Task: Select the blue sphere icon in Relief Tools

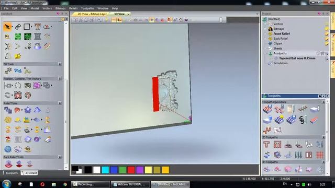Action: 8,149
